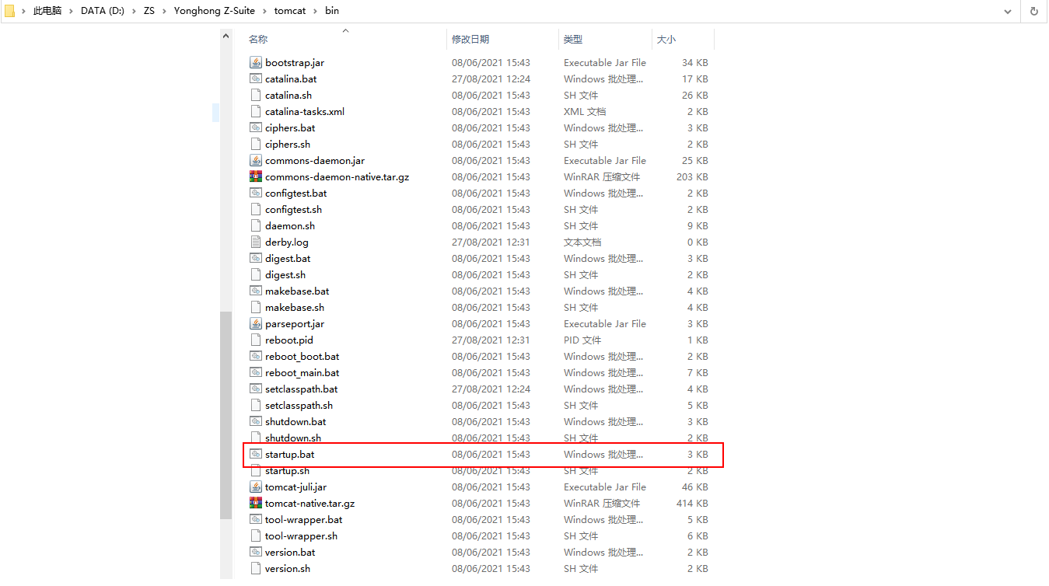This screenshot has height=586, width=1049.
Task: Open the bootstrap.jar executable jar icon
Action: (256, 62)
